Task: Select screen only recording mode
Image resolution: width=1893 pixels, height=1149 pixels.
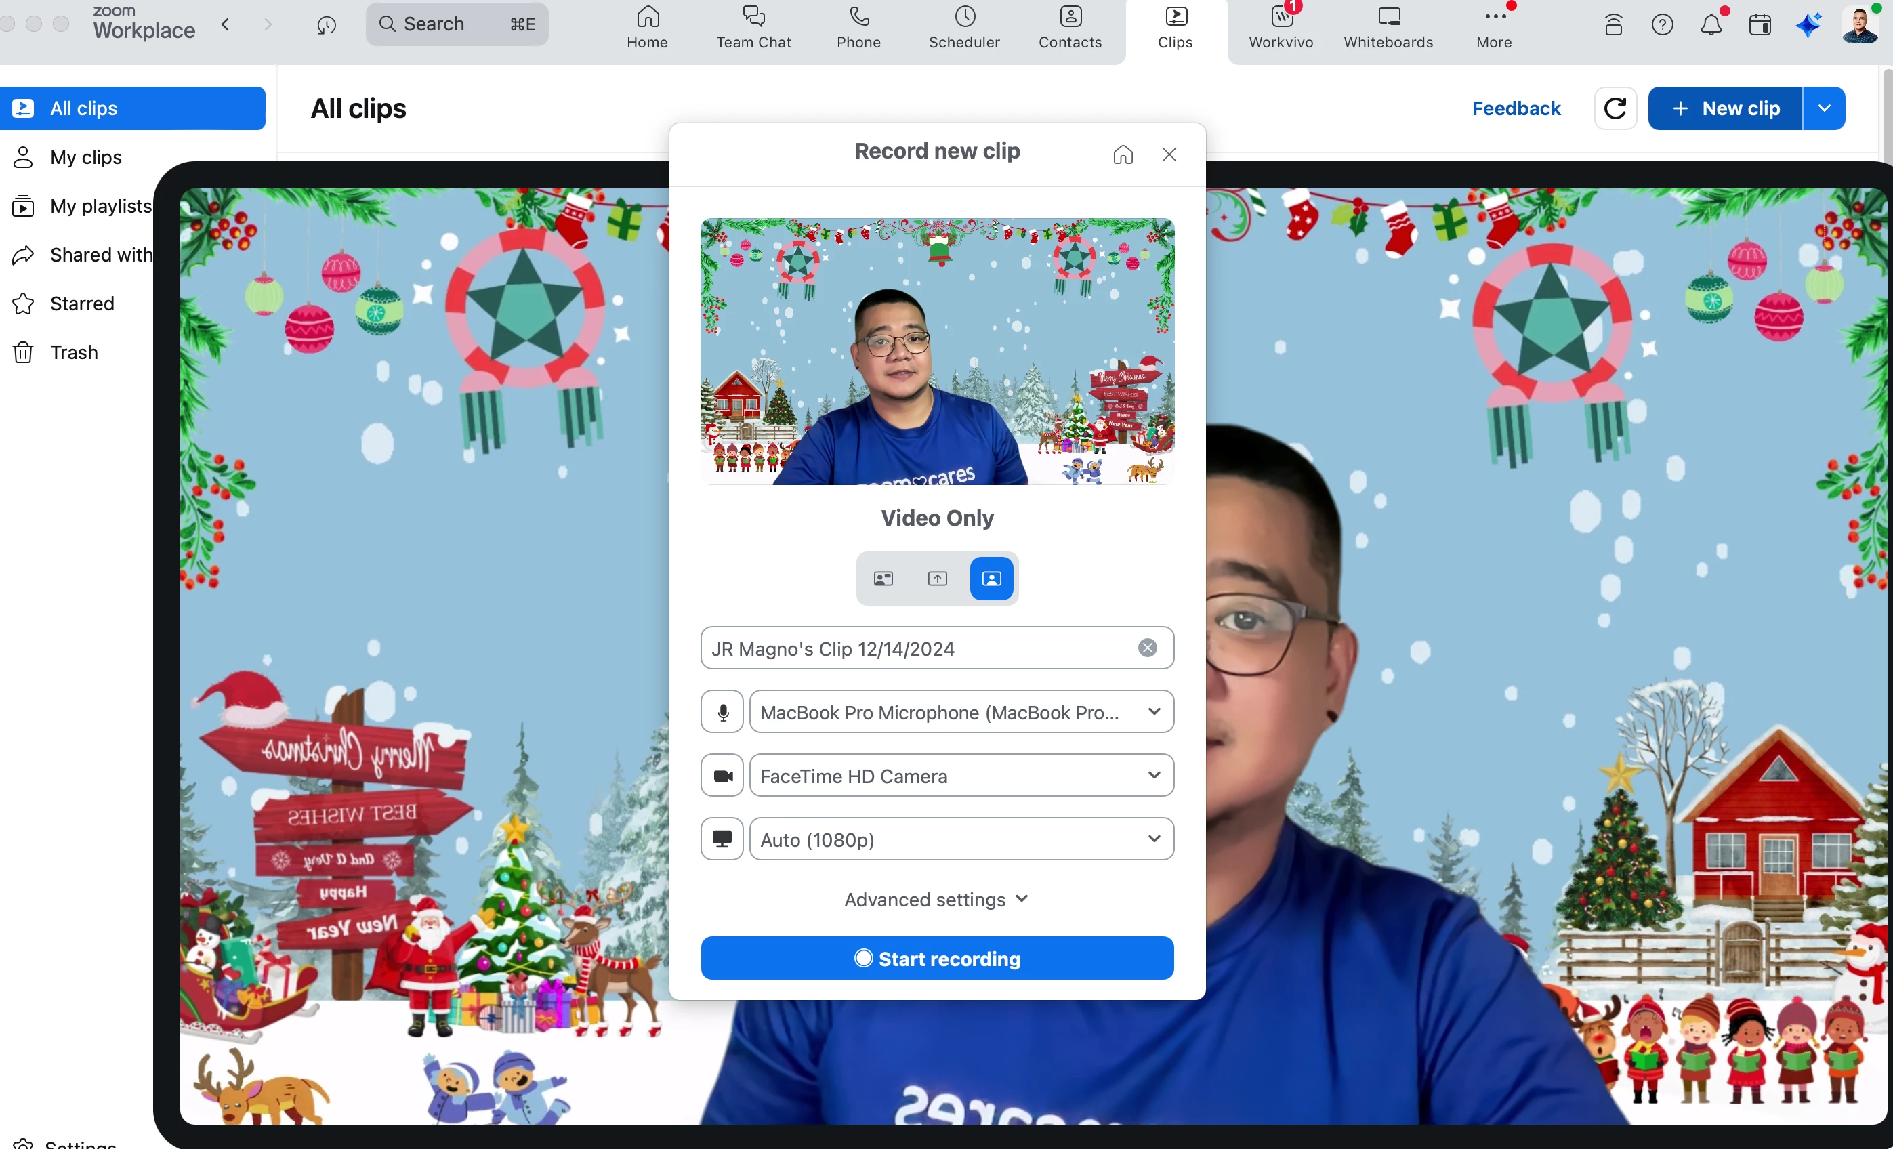Action: 937,579
